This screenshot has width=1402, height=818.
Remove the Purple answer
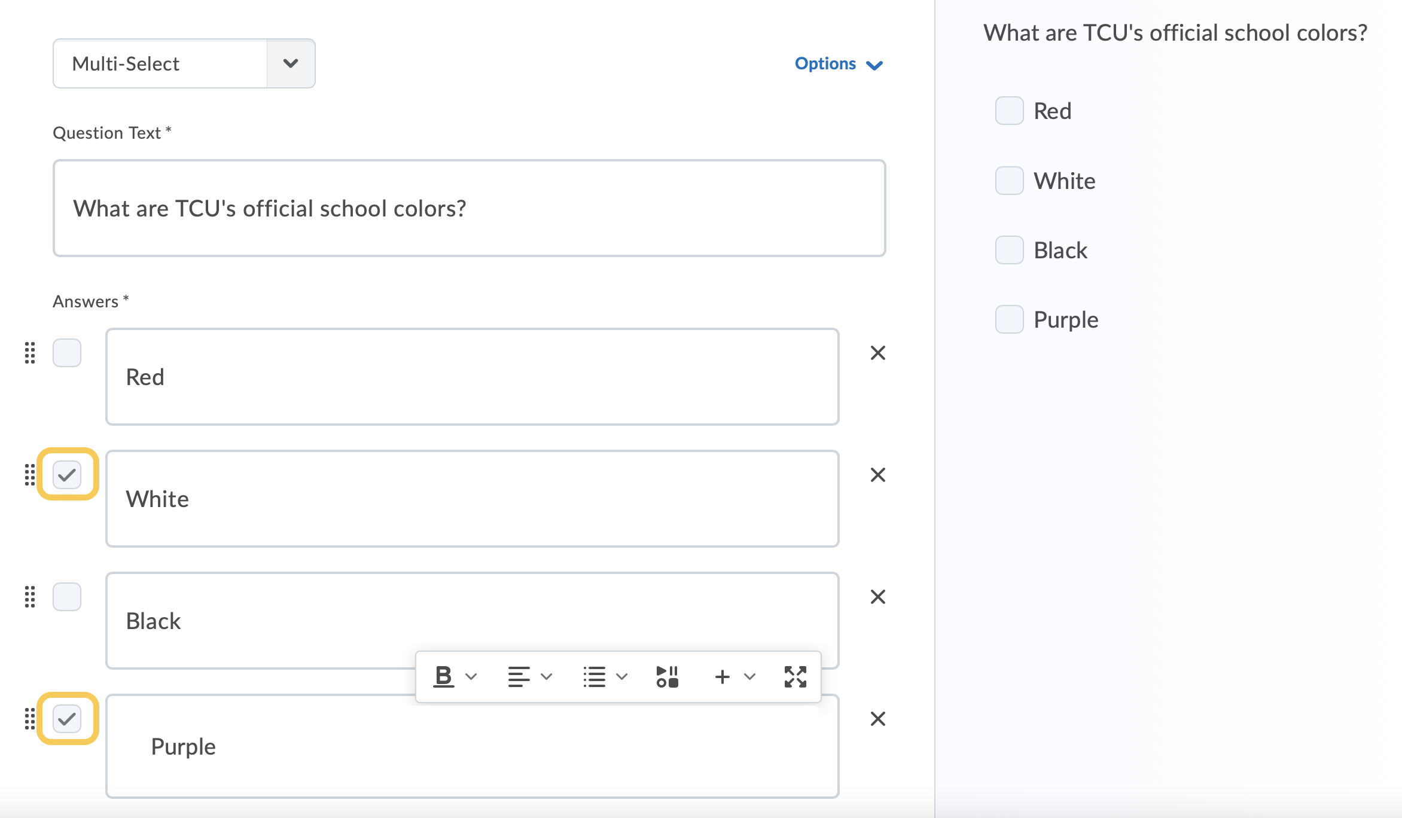[x=877, y=719]
